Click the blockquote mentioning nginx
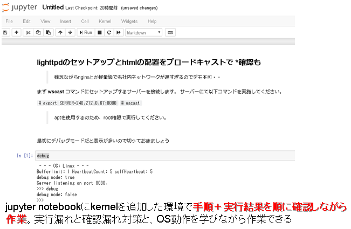Viewport: 351px width, 229px height. (x=137, y=78)
